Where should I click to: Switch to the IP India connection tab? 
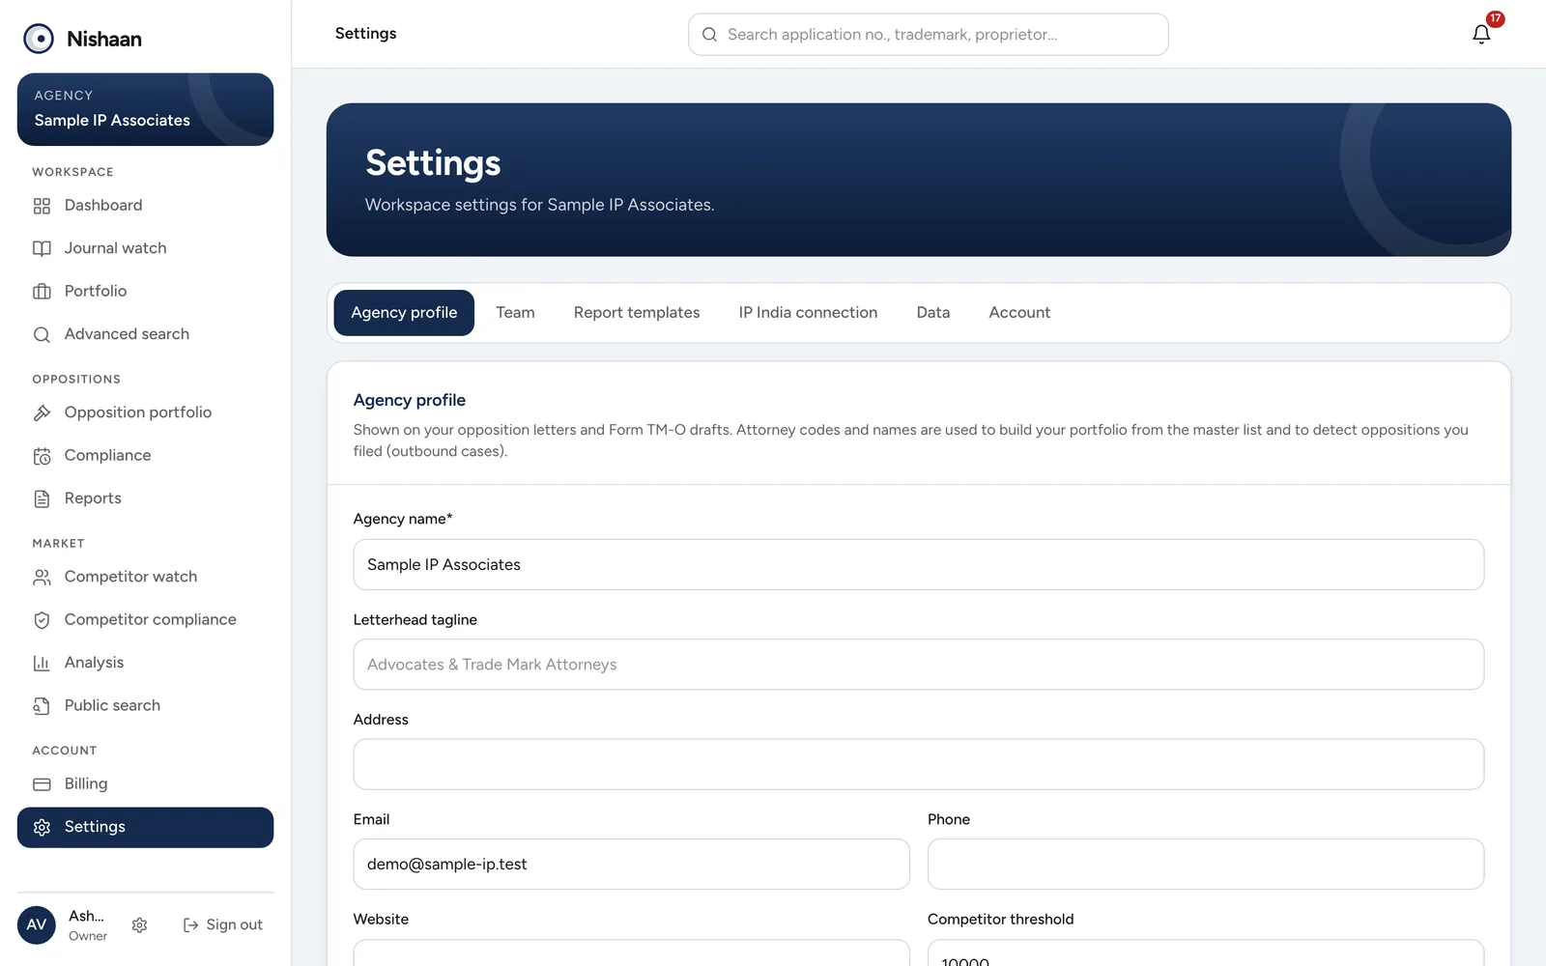tap(808, 313)
